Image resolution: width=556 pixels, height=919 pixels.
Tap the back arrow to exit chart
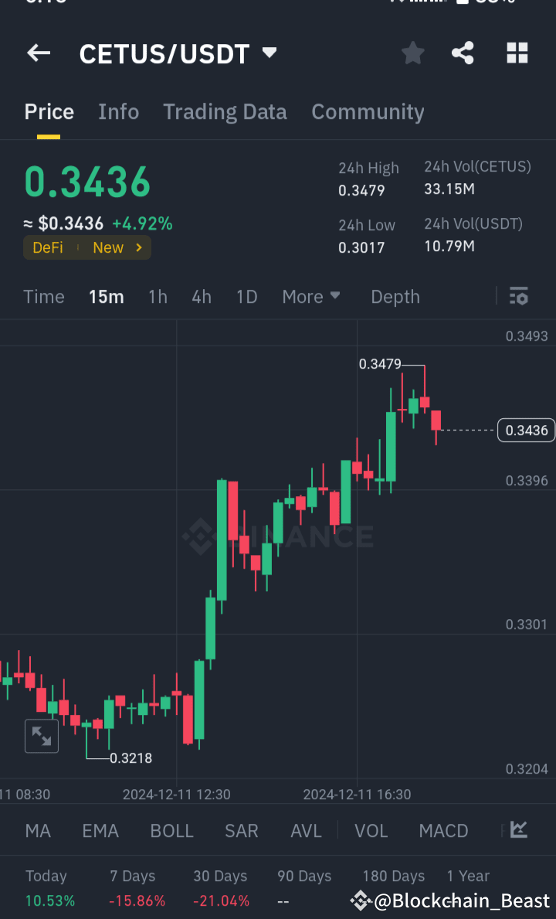[x=38, y=53]
